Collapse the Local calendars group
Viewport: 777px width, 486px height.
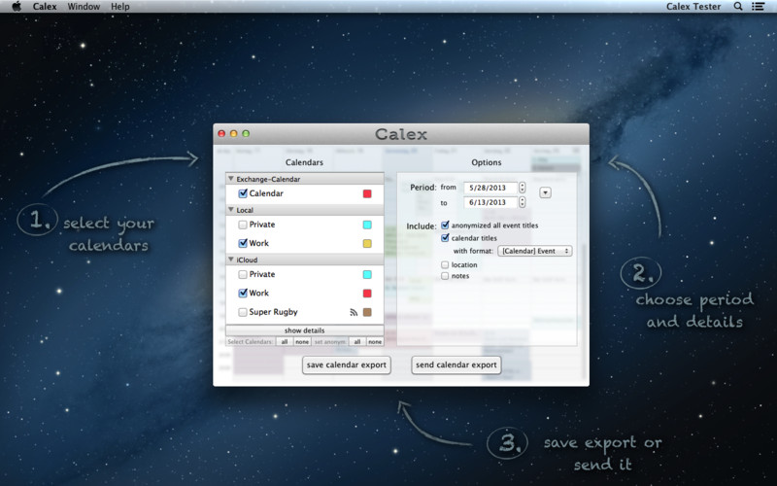point(231,210)
